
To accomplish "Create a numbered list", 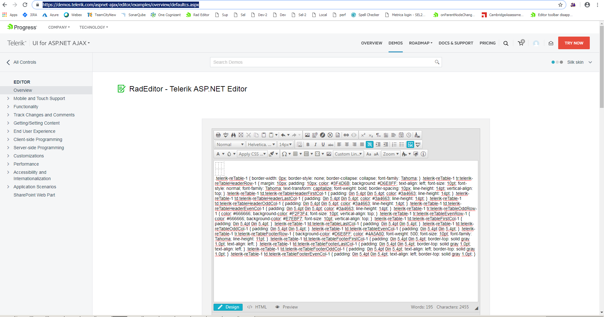I will coord(394,144).
